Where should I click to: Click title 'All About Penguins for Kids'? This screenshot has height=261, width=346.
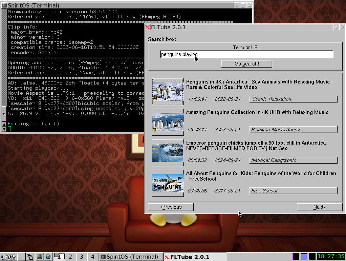point(261,176)
